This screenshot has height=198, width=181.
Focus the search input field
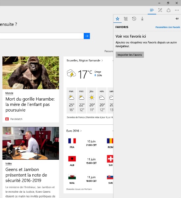(42, 36)
